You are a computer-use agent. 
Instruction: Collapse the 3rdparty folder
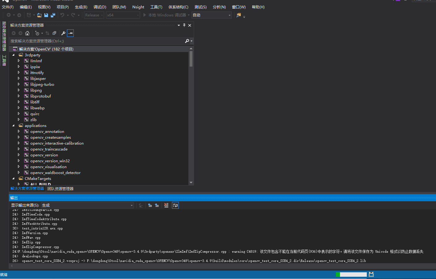(13, 55)
